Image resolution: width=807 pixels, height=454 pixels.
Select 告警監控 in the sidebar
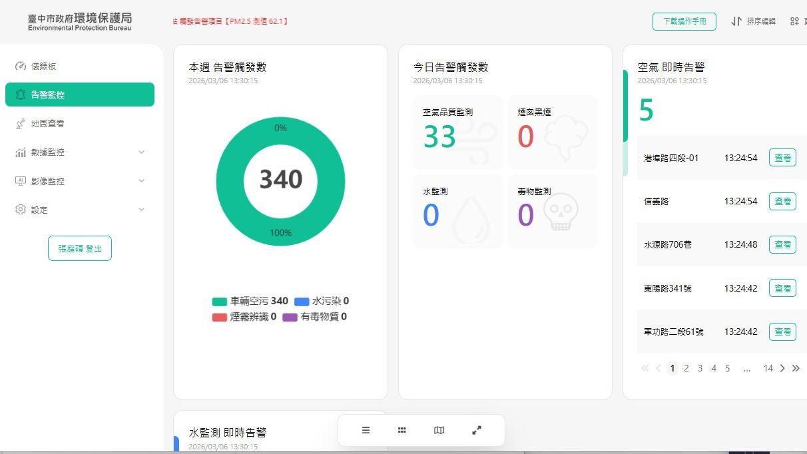click(x=80, y=95)
